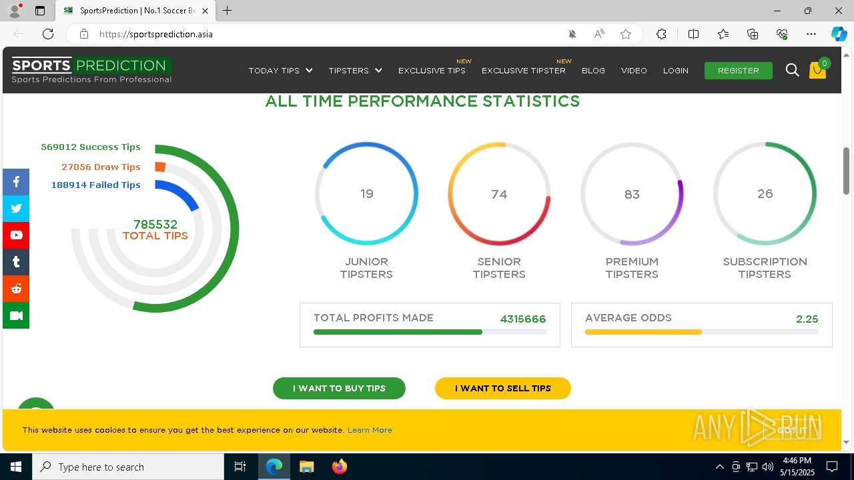The height and width of the screenshot is (480, 854).
Task: Click the 4315666 profits value
Action: (523, 319)
